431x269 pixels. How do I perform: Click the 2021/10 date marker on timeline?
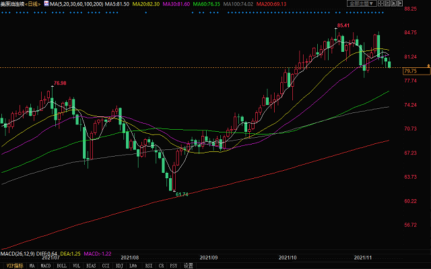(x=288, y=257)
